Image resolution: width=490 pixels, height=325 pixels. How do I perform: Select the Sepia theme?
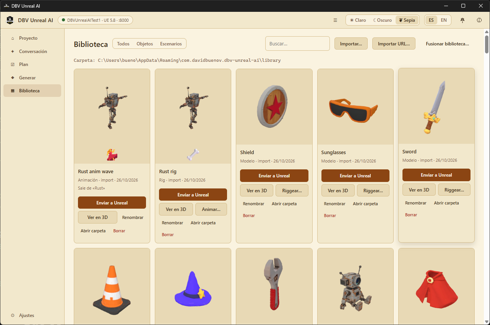point(407,20)
